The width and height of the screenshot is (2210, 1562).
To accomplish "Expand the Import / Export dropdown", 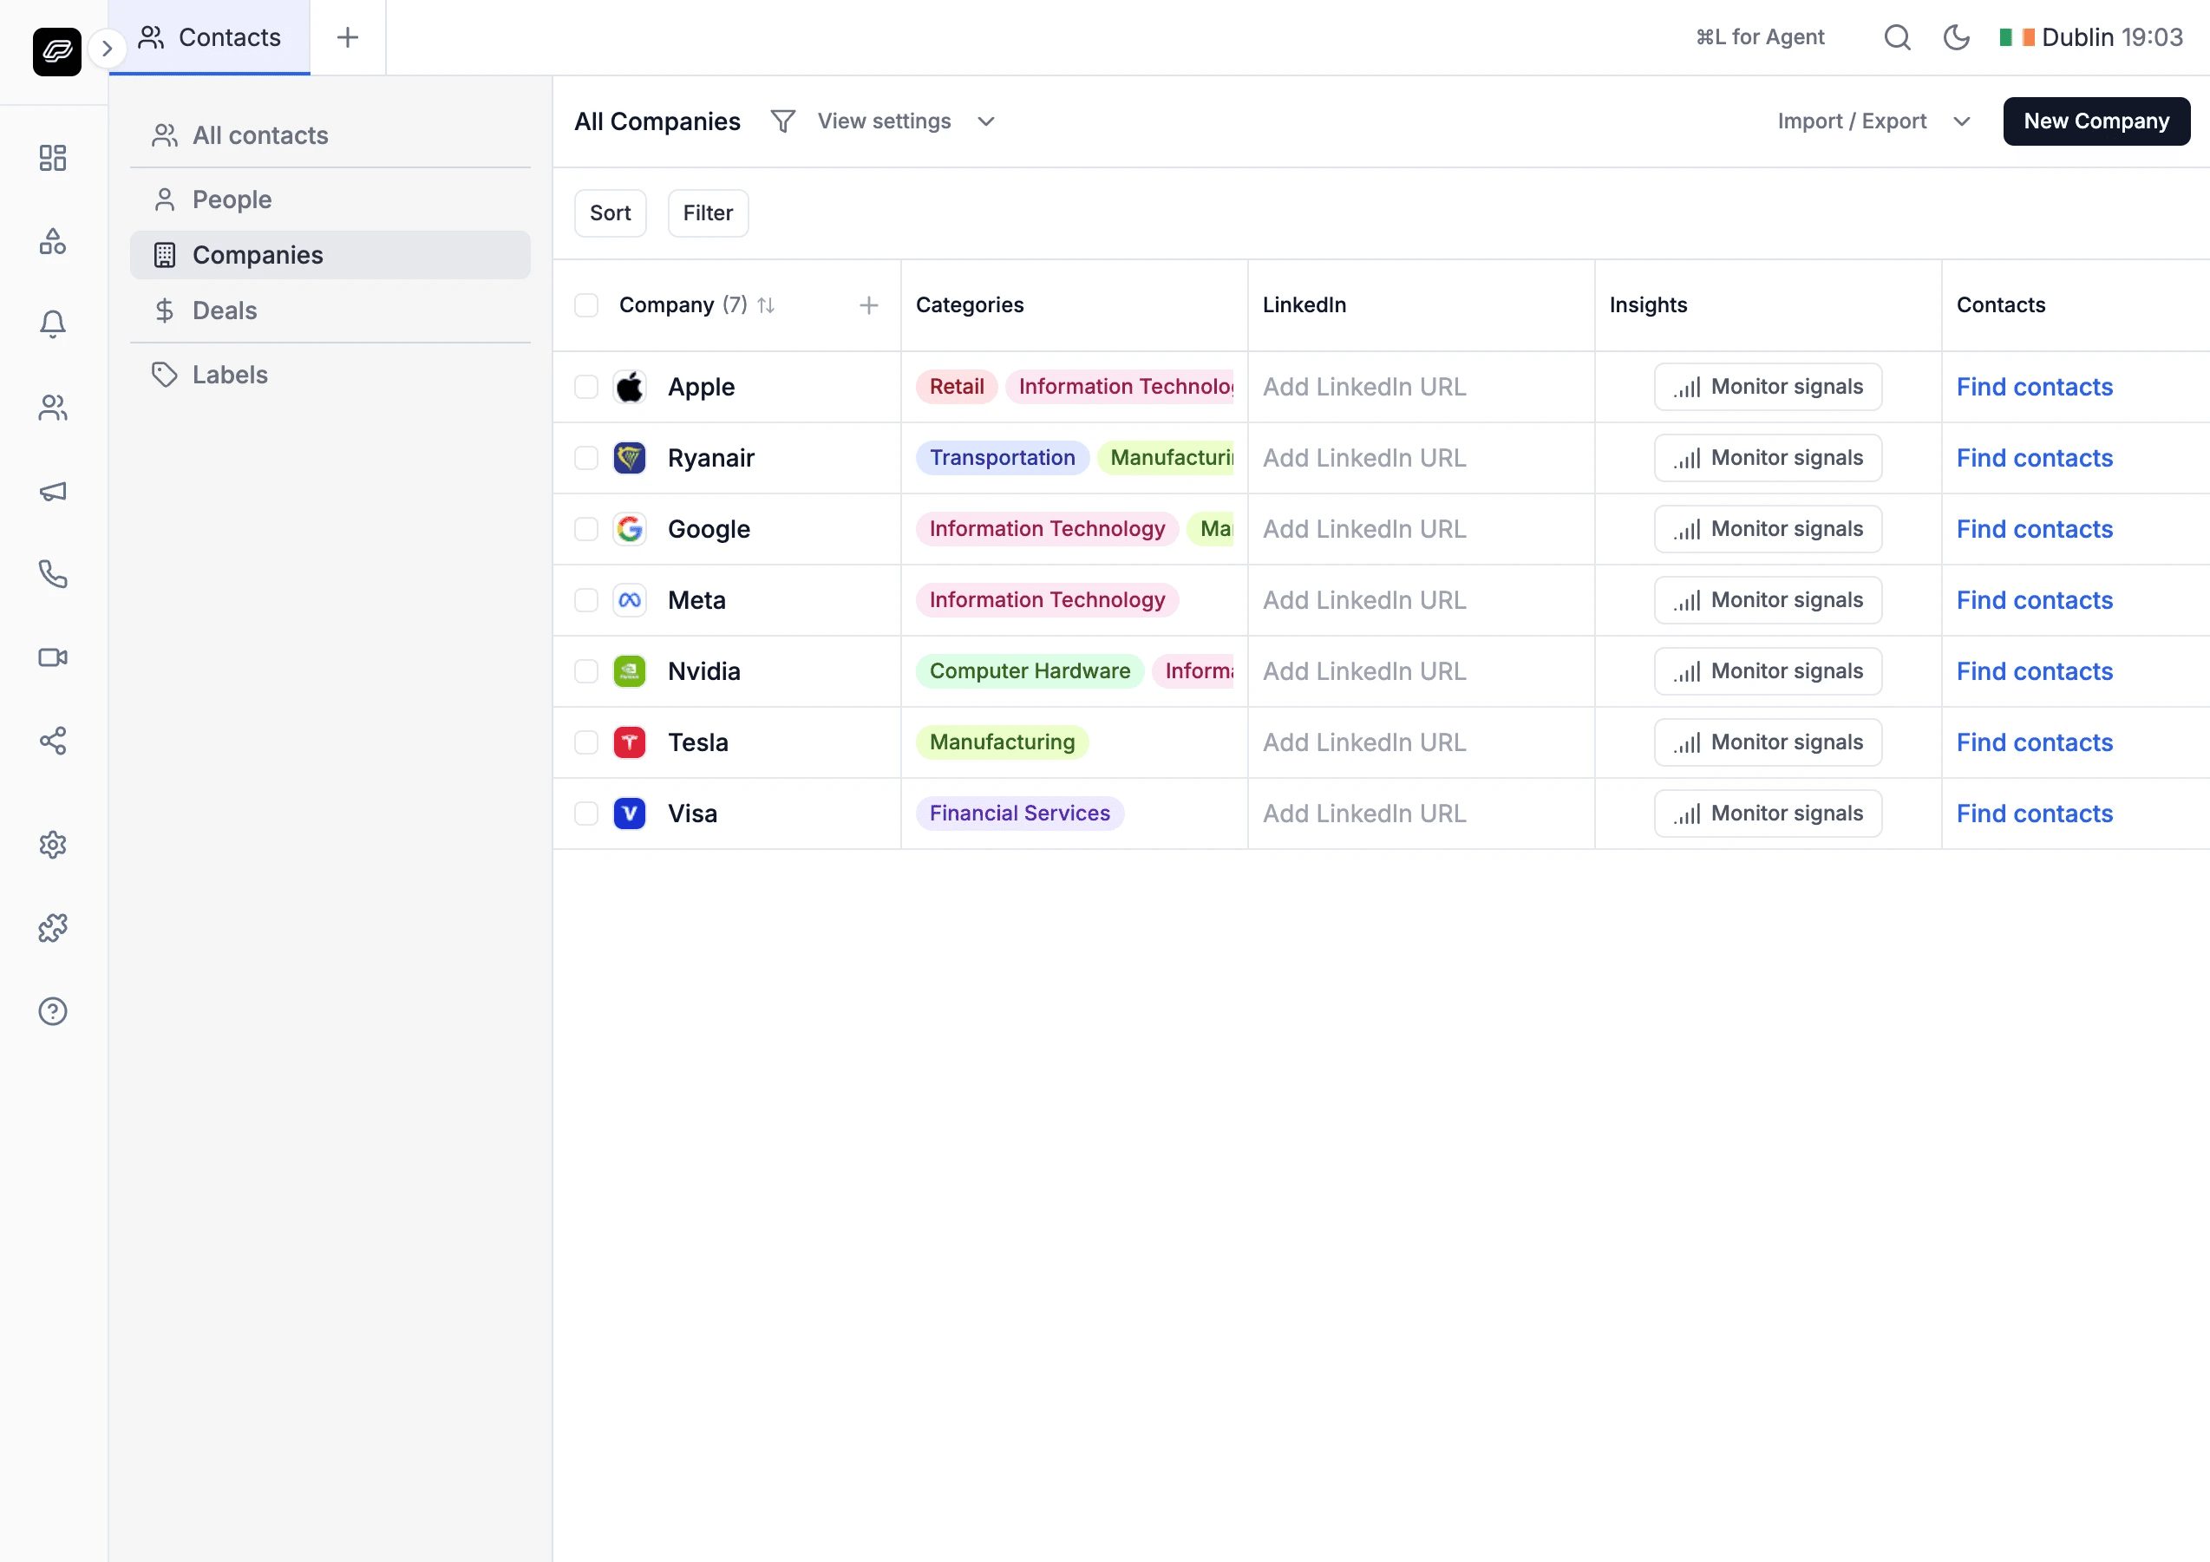I will [1874, 121].
